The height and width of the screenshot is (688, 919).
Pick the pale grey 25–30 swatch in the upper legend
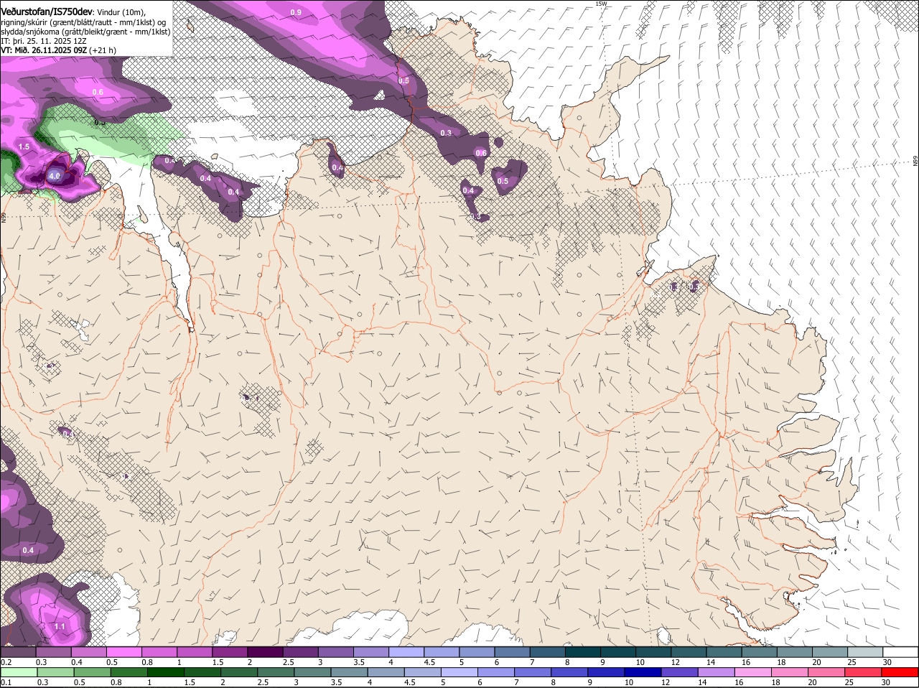866,652
